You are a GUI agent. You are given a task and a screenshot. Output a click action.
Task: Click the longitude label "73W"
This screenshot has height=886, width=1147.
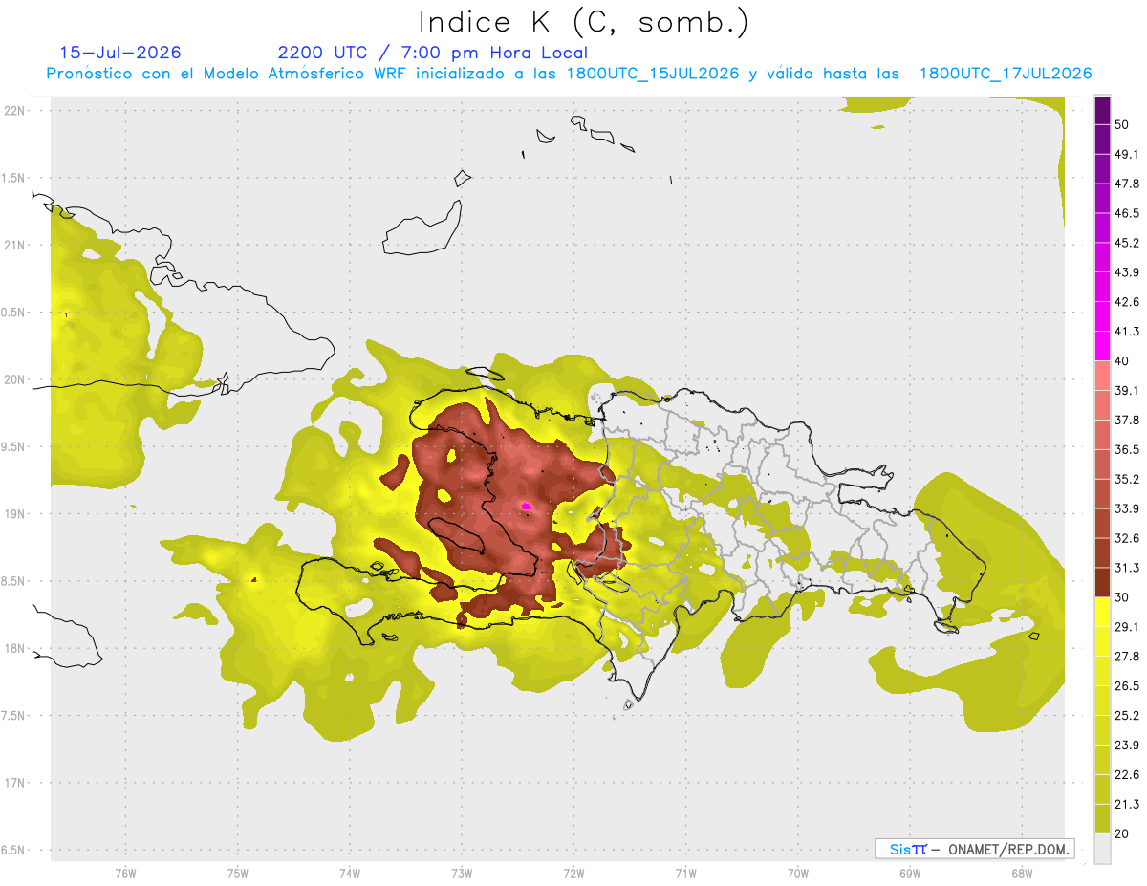462,874
